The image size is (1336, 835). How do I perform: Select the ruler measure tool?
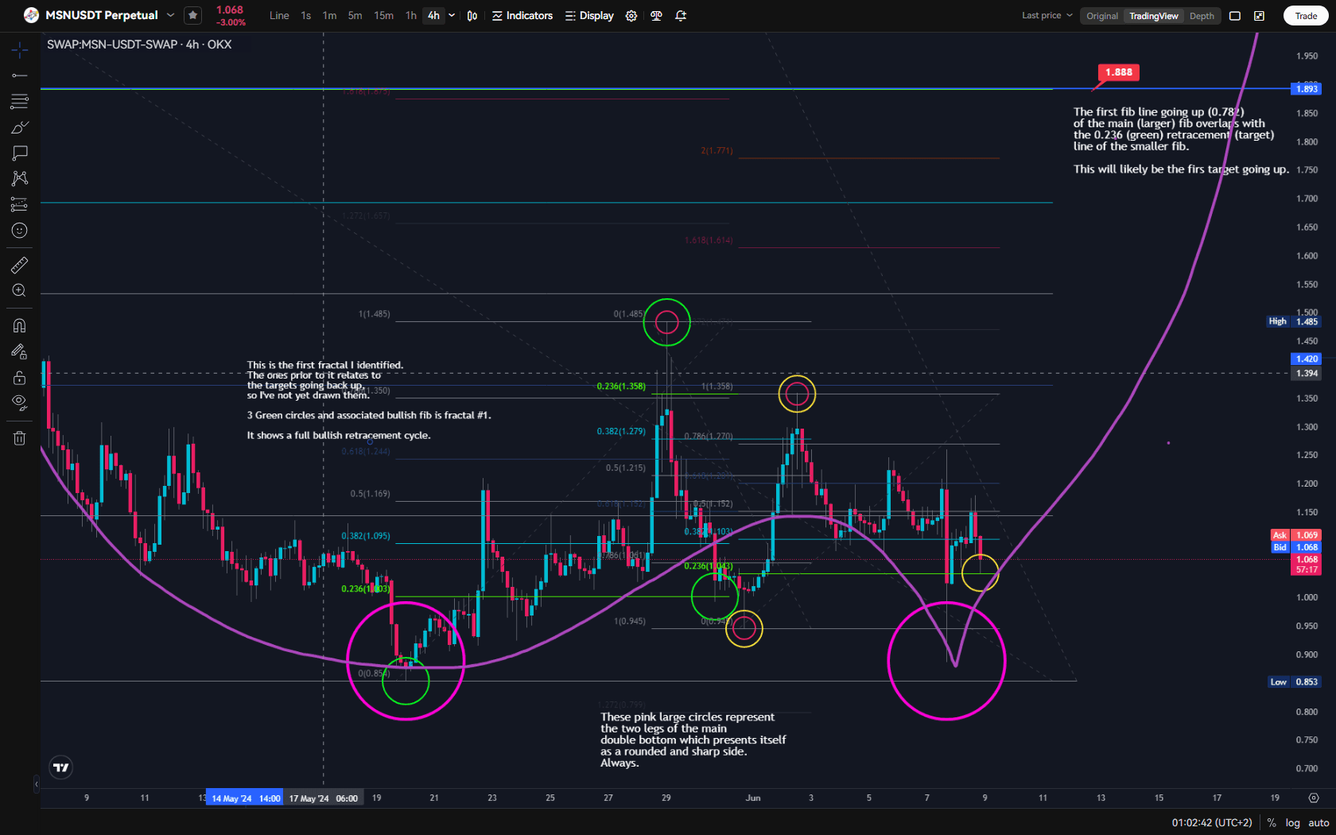(x=20, y=265)
